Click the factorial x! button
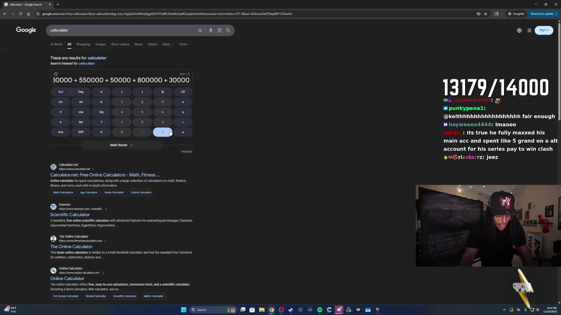Screen dimensions: 561x315 click(x=101, y=92)
